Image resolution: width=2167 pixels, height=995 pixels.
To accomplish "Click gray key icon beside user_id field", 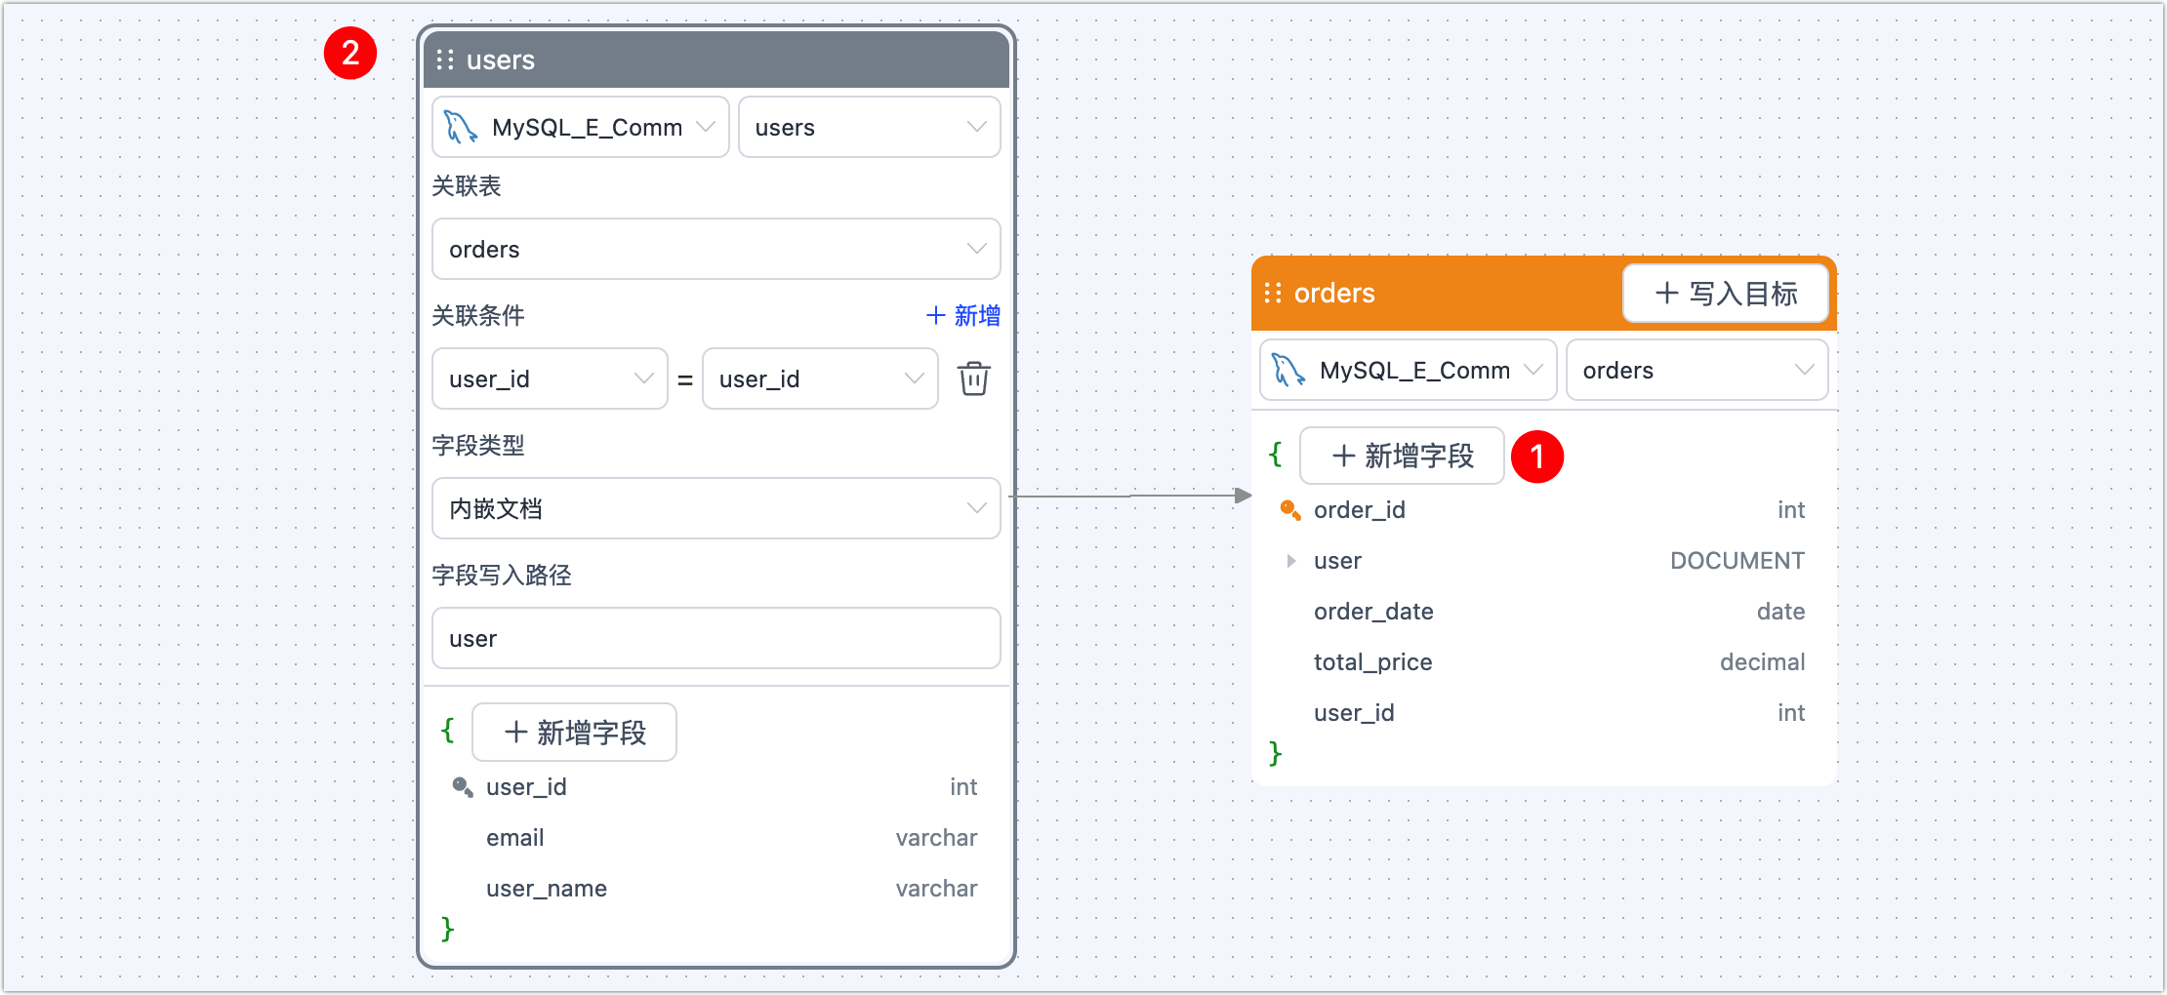I will tap(462, 787).
